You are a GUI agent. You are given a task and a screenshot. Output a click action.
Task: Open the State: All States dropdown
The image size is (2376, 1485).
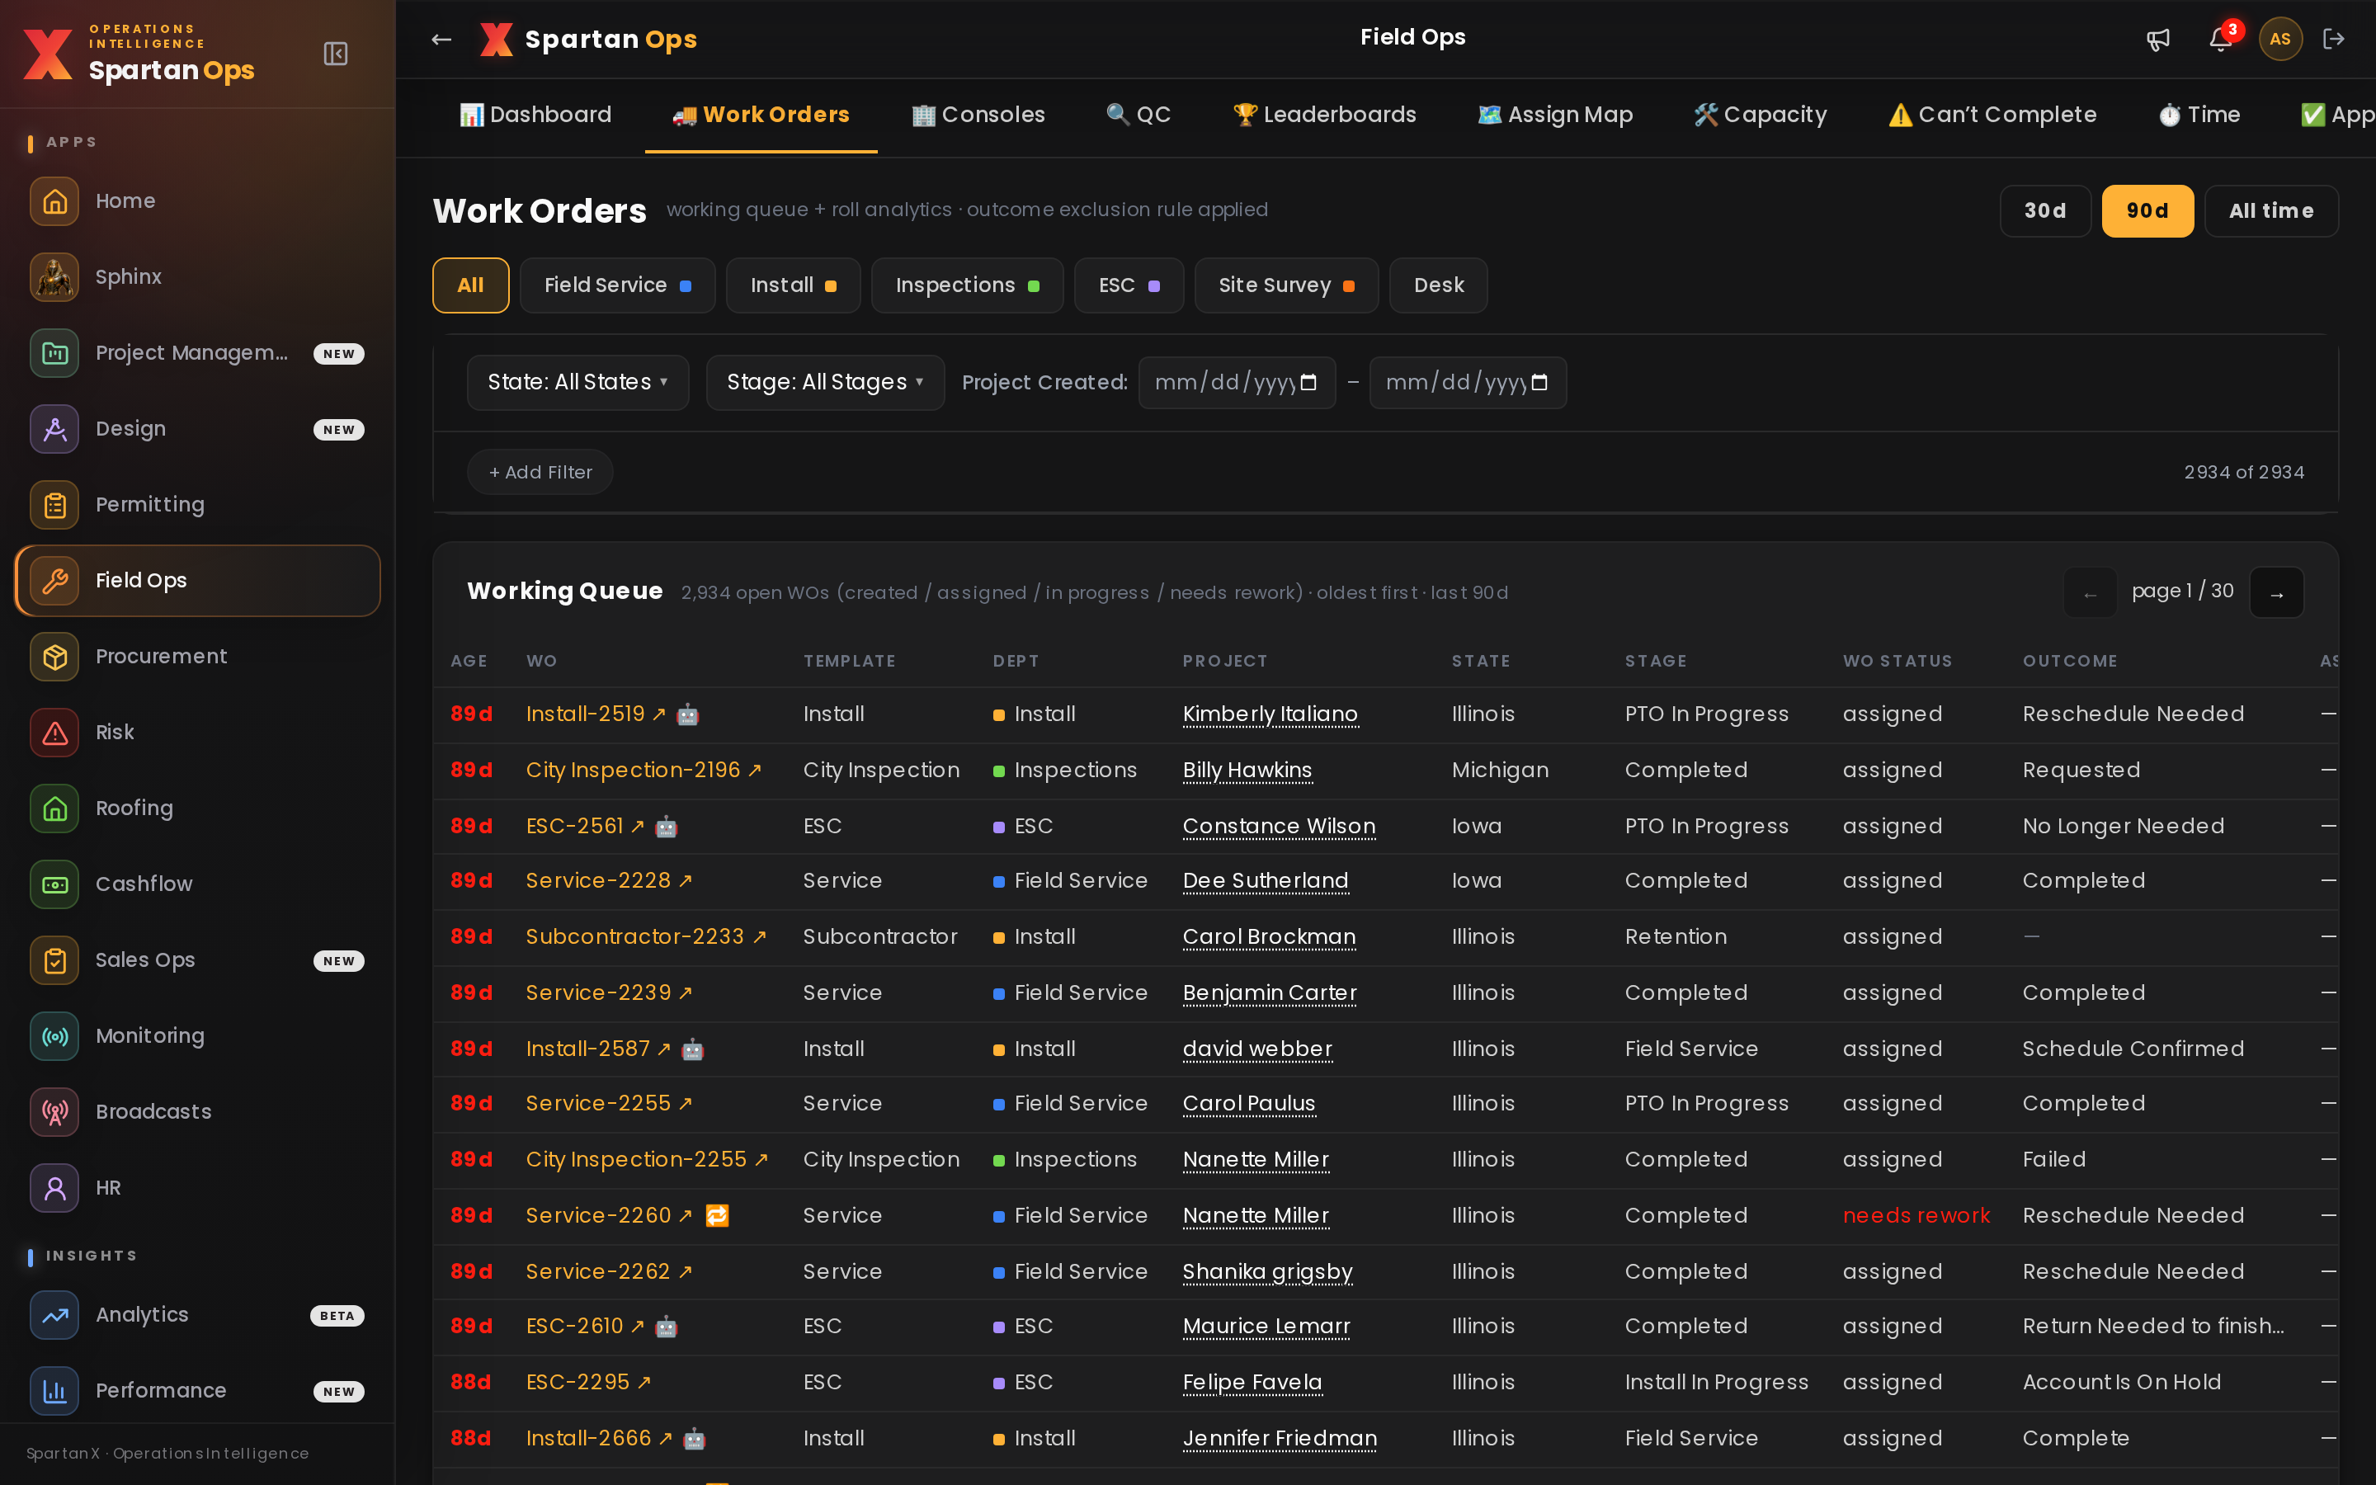(x=578, y=383)
